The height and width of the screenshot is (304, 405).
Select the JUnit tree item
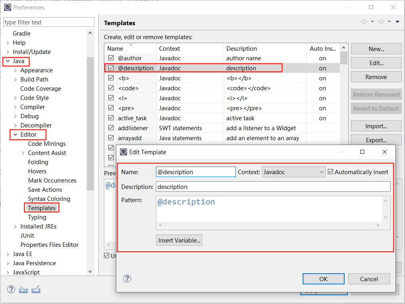pos(27,236)
